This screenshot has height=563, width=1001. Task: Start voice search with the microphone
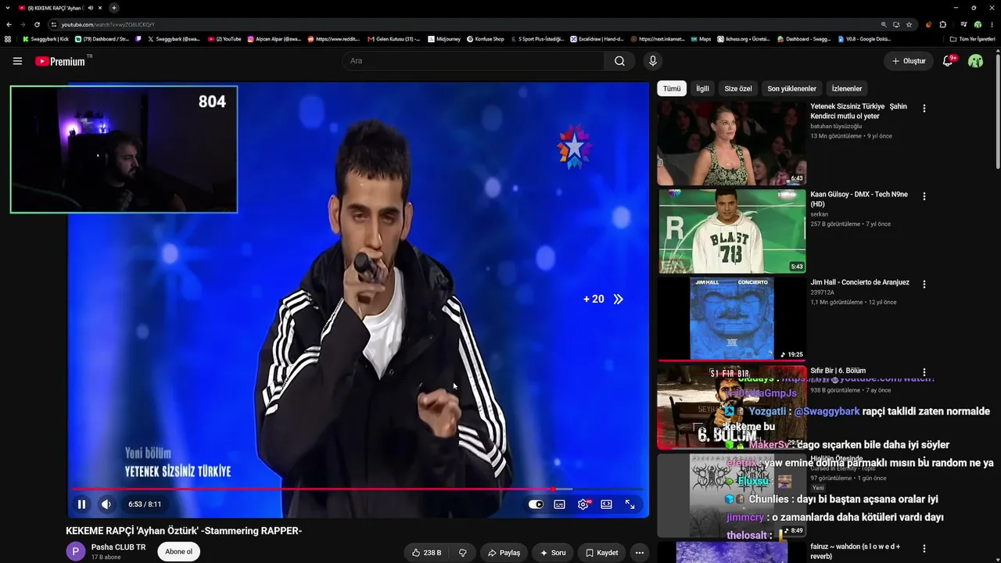point(653,61)
